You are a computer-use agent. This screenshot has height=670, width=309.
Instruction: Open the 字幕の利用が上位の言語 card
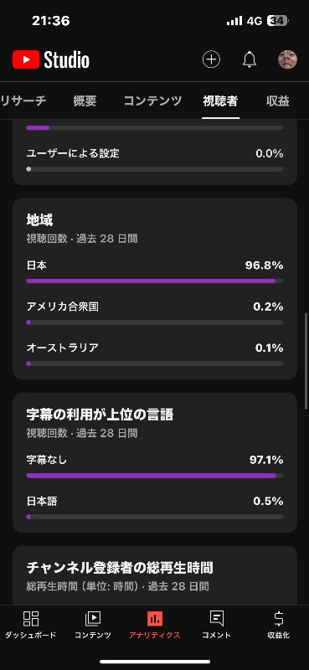pos(155,462)
